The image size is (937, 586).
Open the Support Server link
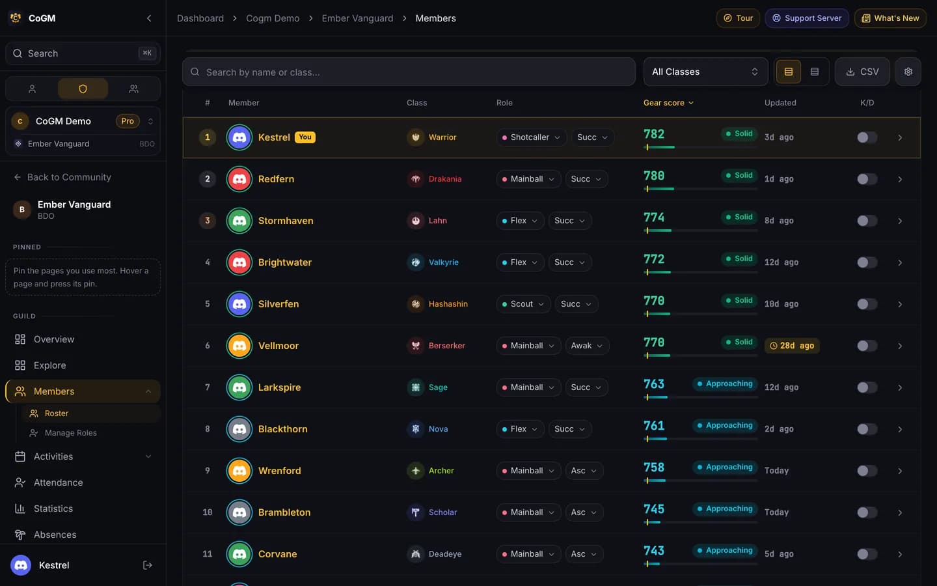pos(807,18)
